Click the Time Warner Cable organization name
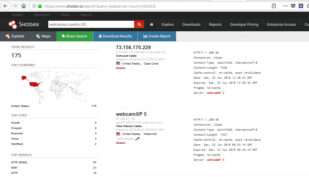Viewport: 309px width, 177px height. point(129,126)
